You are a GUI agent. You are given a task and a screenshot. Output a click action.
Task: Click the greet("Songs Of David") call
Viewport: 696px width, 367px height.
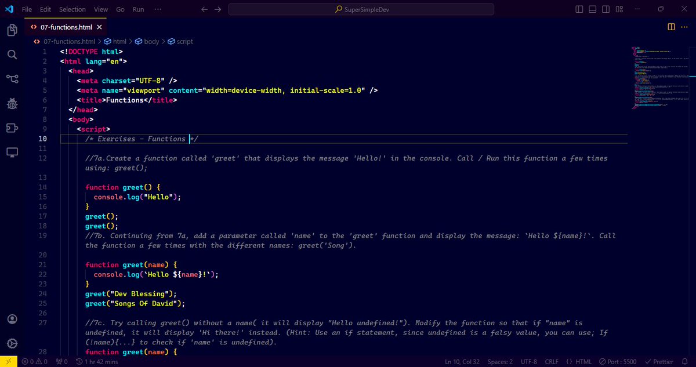(x=135, y=303)
